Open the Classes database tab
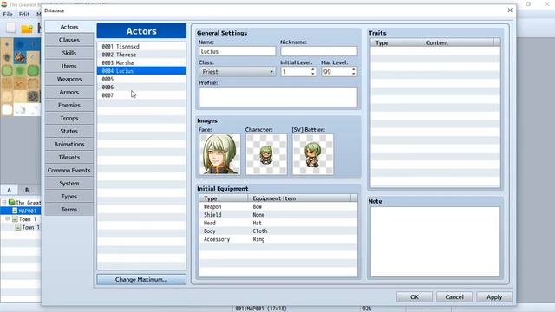555x312 pixels. [x=69, y=40]
